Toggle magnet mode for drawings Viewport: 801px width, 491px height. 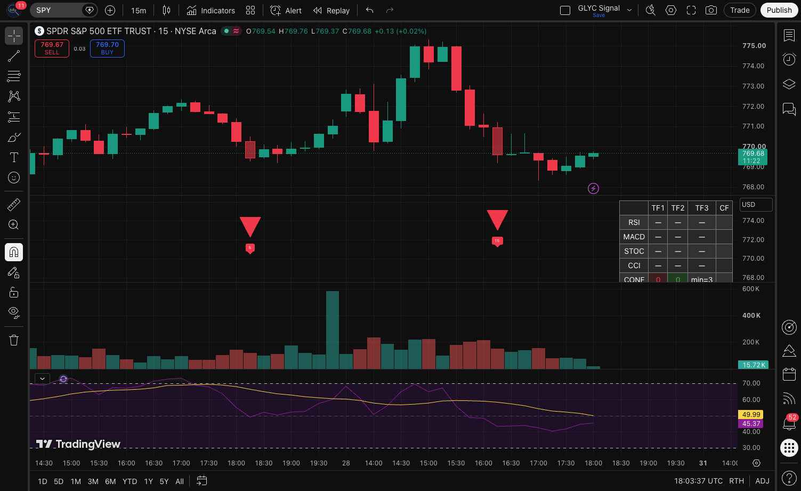point(14,252)
